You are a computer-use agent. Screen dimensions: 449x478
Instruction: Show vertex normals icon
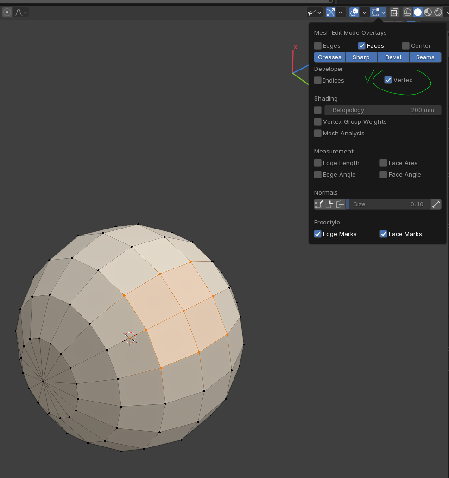click(319, 204)
